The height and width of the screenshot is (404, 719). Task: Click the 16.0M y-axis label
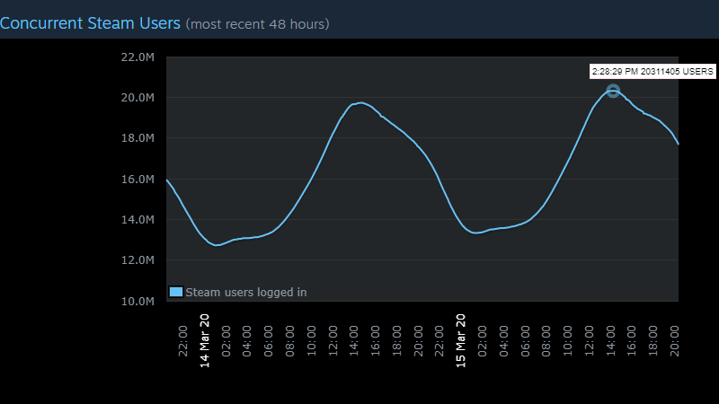click(138, 180)
